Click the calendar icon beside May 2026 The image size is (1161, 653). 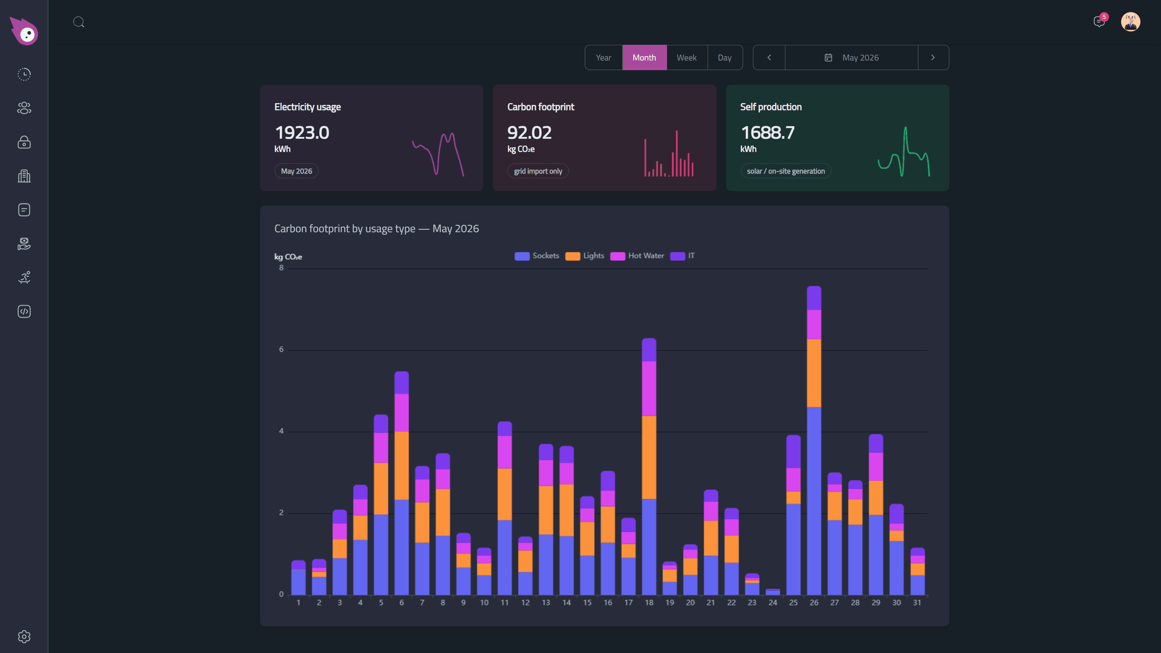click(x=828, y=58)
